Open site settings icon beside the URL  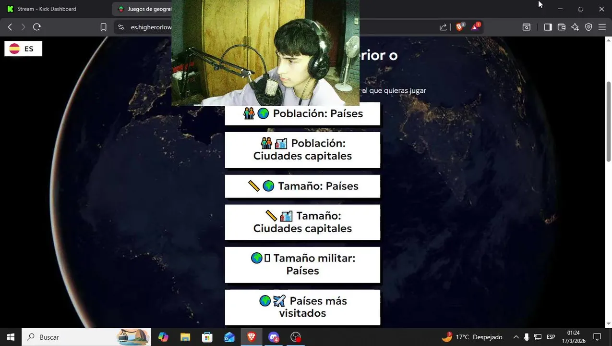(x=120, y=27)
